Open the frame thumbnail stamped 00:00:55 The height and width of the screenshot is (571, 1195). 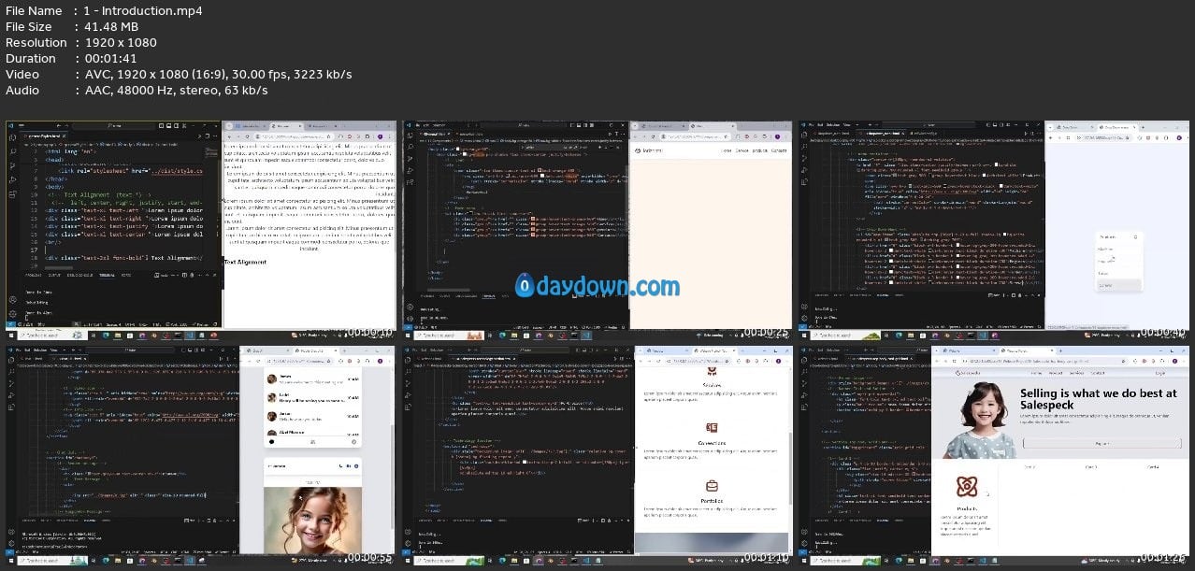click(200, 455)
